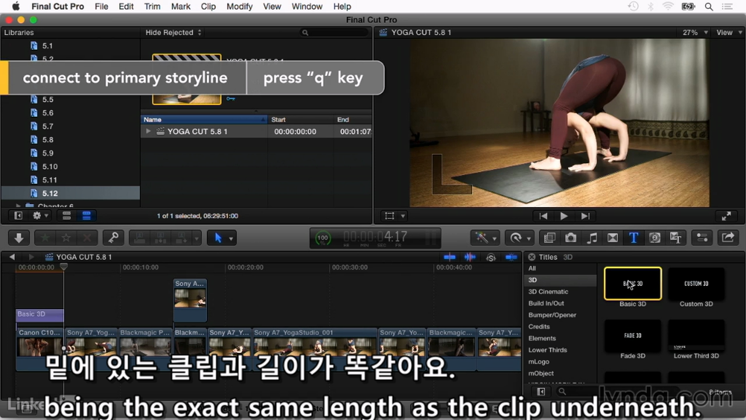Image resolution: width=746 pixels, height=420 pixels.
Task: Play the viewer video
Action: [x=564, y=216]
